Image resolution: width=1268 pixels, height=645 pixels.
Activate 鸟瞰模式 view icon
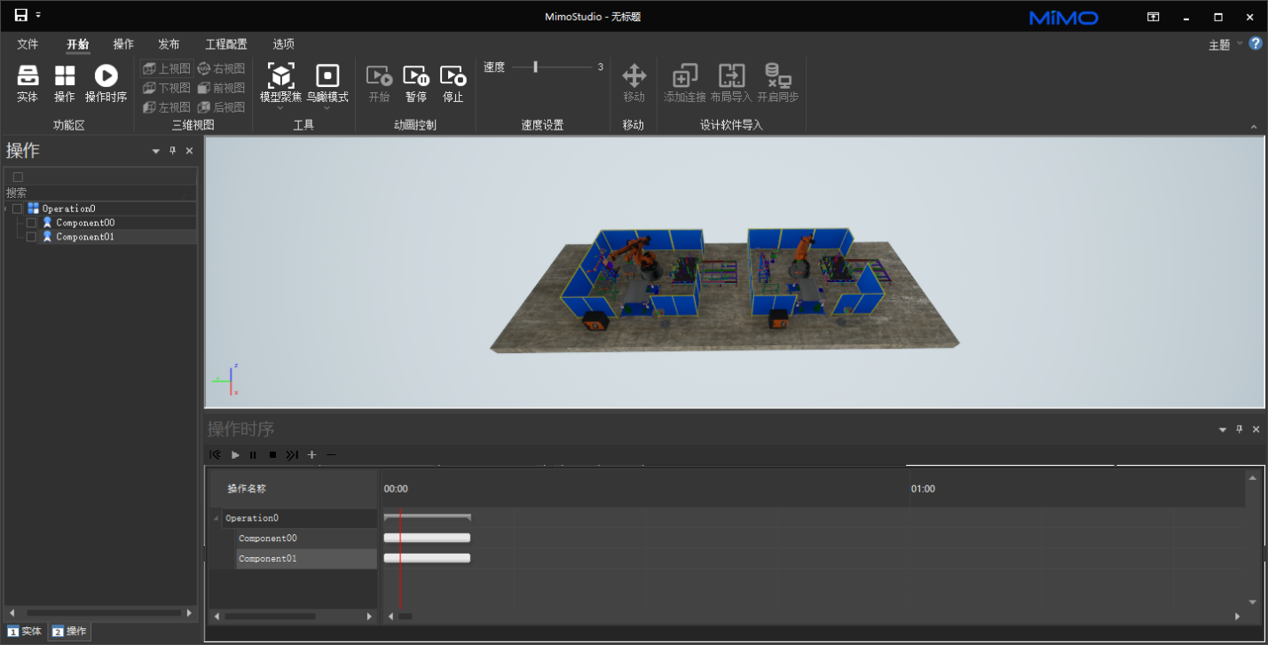(327, 76)
